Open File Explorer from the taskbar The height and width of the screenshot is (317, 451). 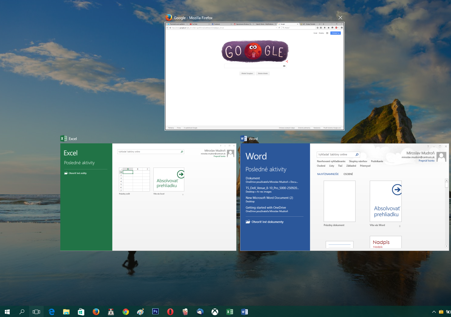tap(66, 312)
